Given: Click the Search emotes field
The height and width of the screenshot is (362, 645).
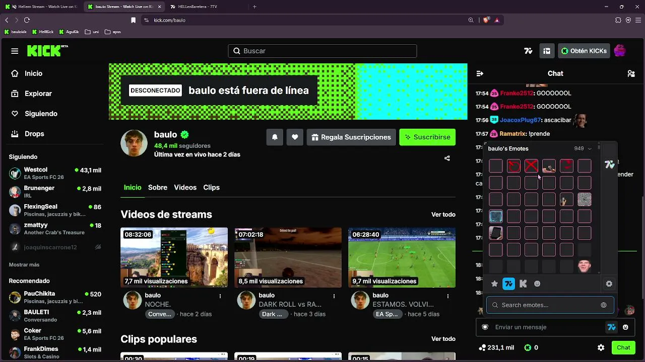Looking at the screenshot, I should [x=550, y=305].
